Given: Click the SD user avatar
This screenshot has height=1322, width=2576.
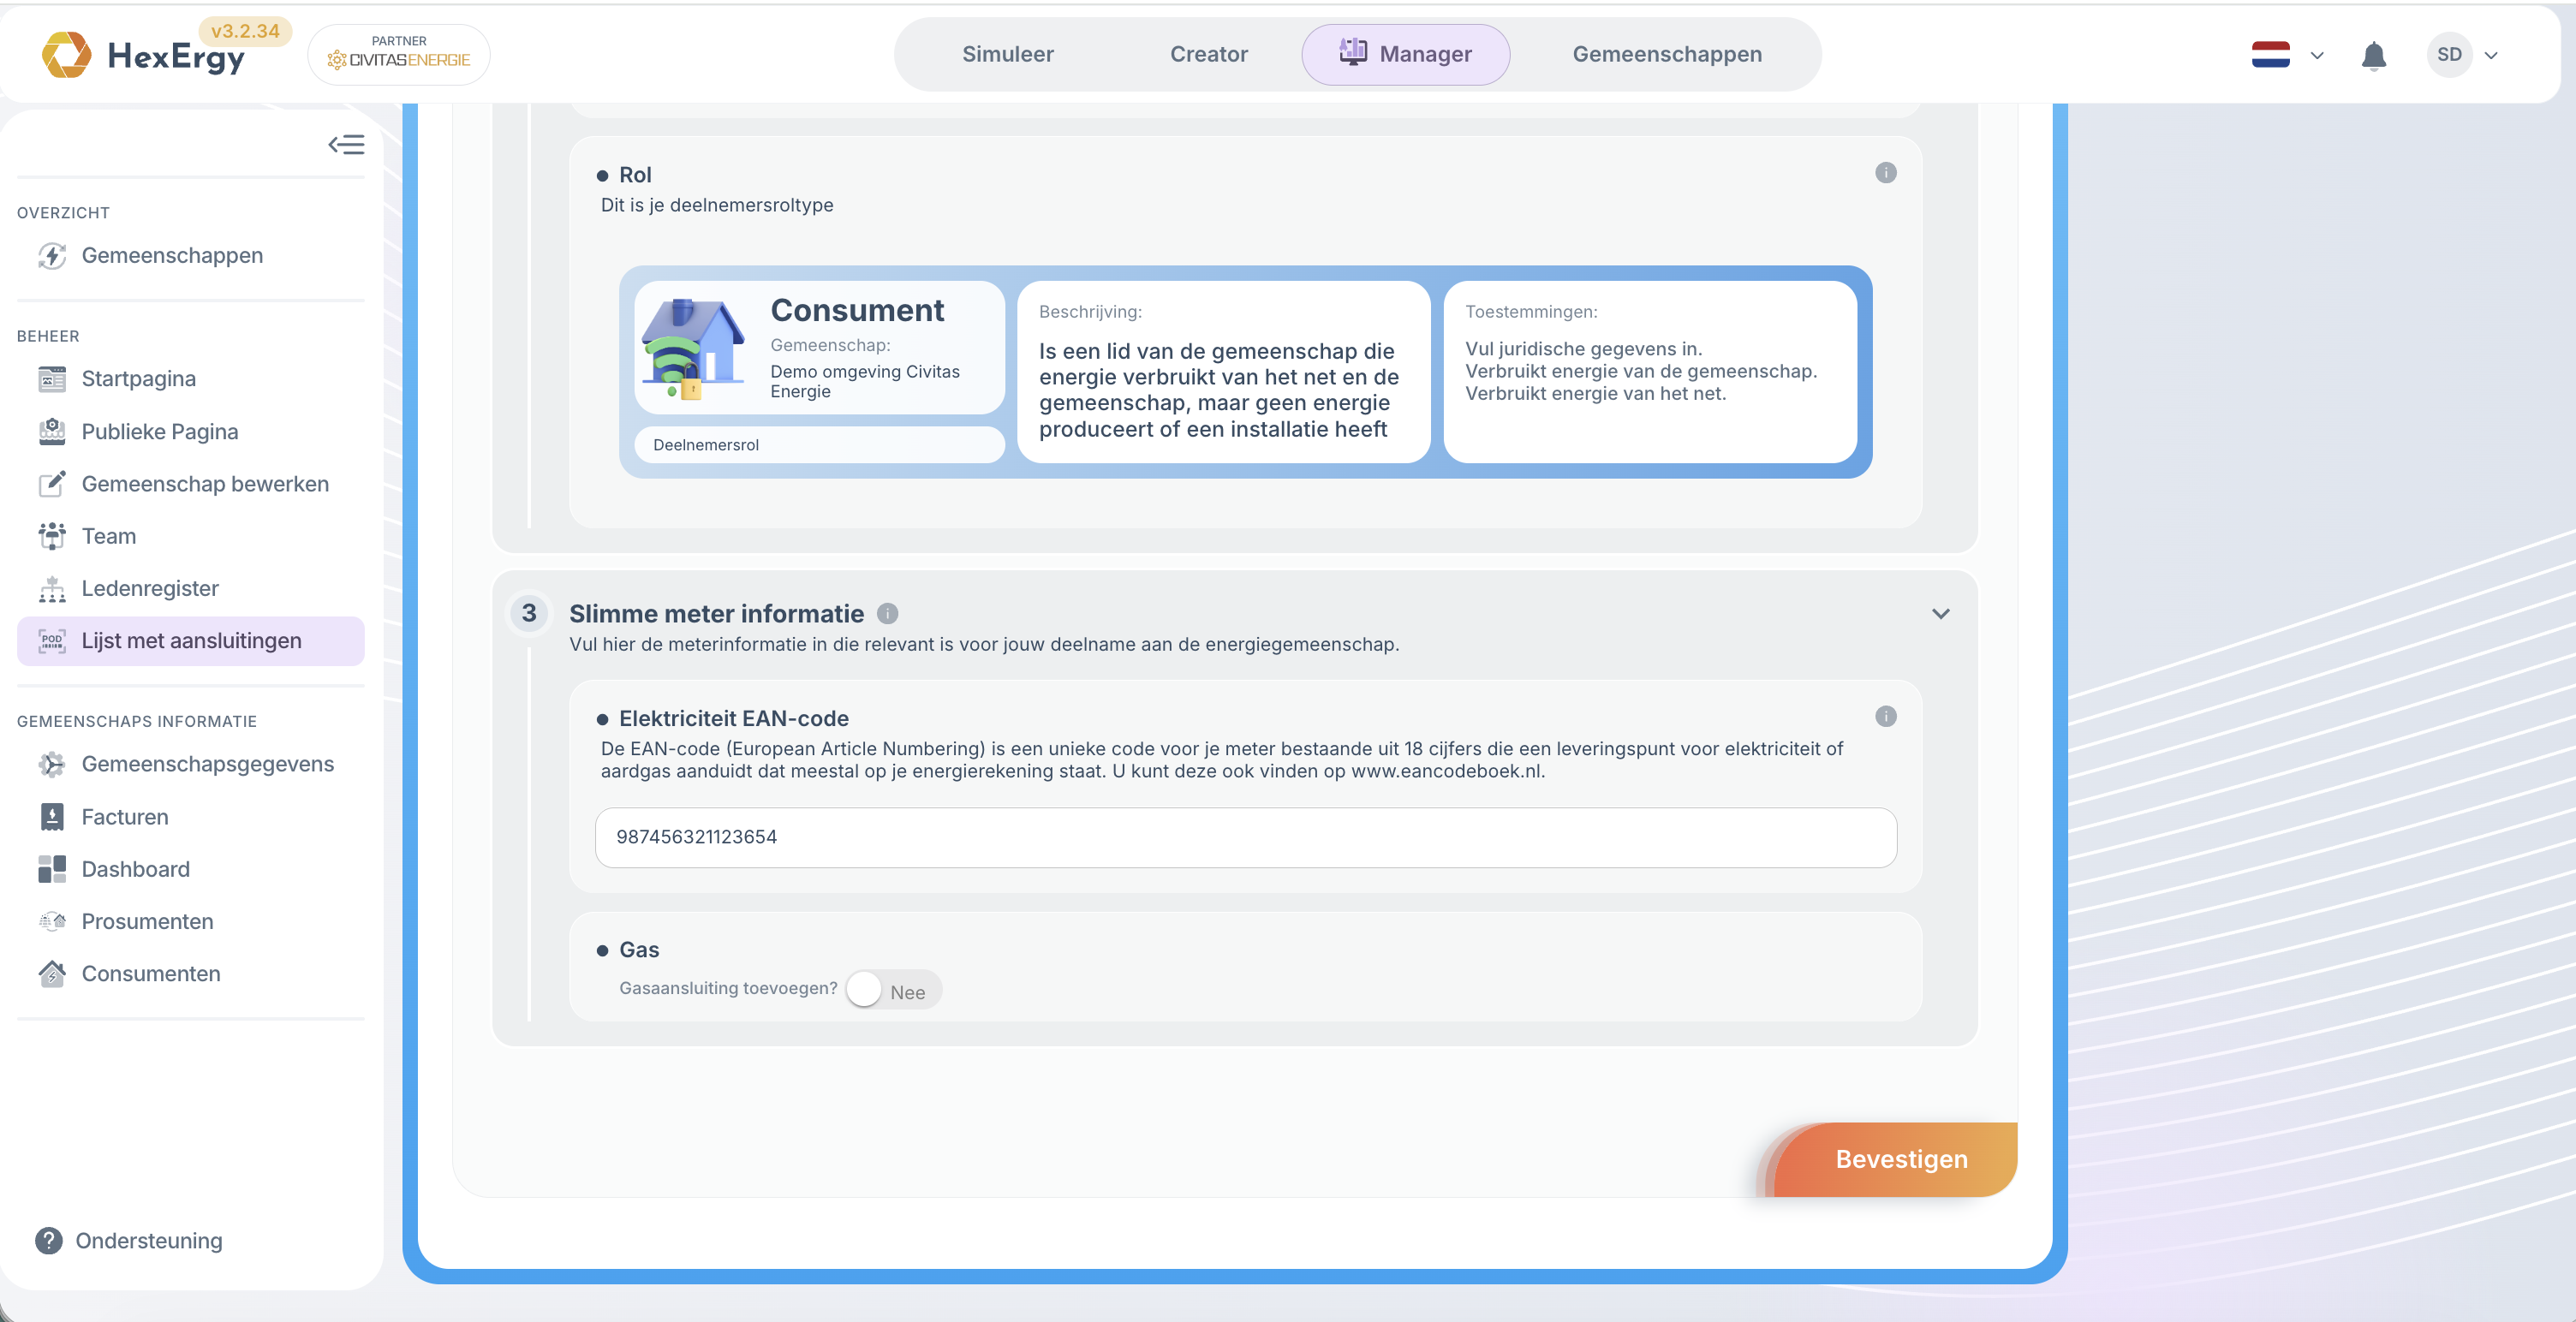Looking at the screenshot, I should tap(2449, 54).
